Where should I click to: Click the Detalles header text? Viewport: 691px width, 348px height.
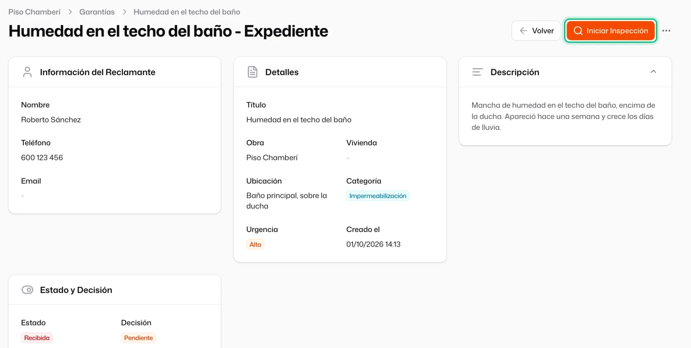pyautogui.click(x=282, y=72)
